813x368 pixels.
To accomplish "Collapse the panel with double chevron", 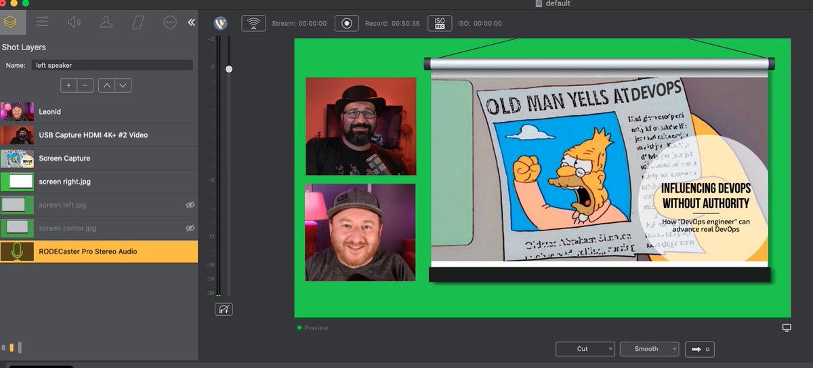I will point(191,22).
